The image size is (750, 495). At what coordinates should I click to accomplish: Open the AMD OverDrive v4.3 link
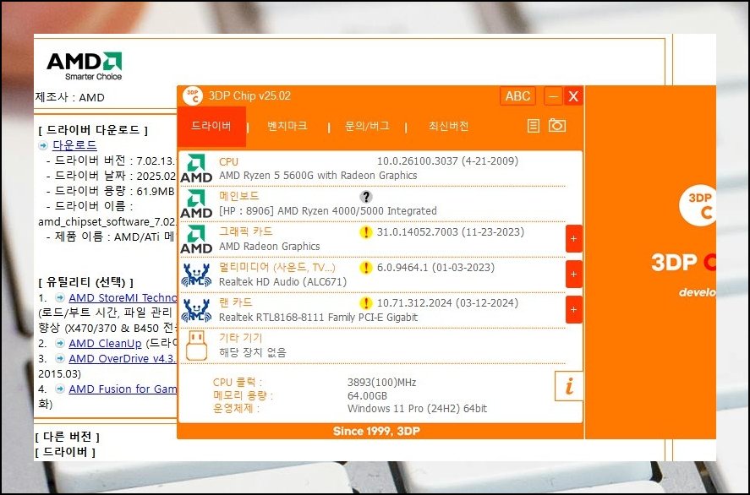[x=123, y=358]
